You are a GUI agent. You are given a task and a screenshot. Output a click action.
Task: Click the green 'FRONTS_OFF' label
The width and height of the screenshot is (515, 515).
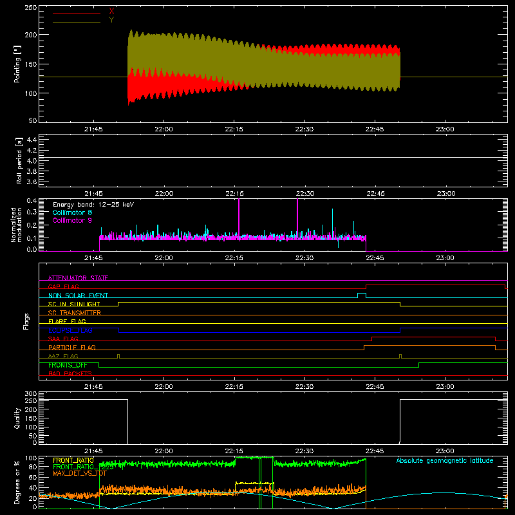pos(68,365)
